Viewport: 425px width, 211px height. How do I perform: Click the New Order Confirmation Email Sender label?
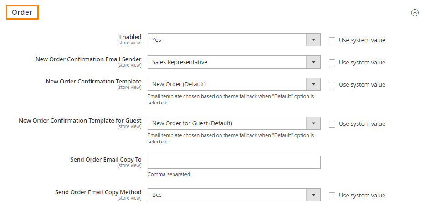88,59
